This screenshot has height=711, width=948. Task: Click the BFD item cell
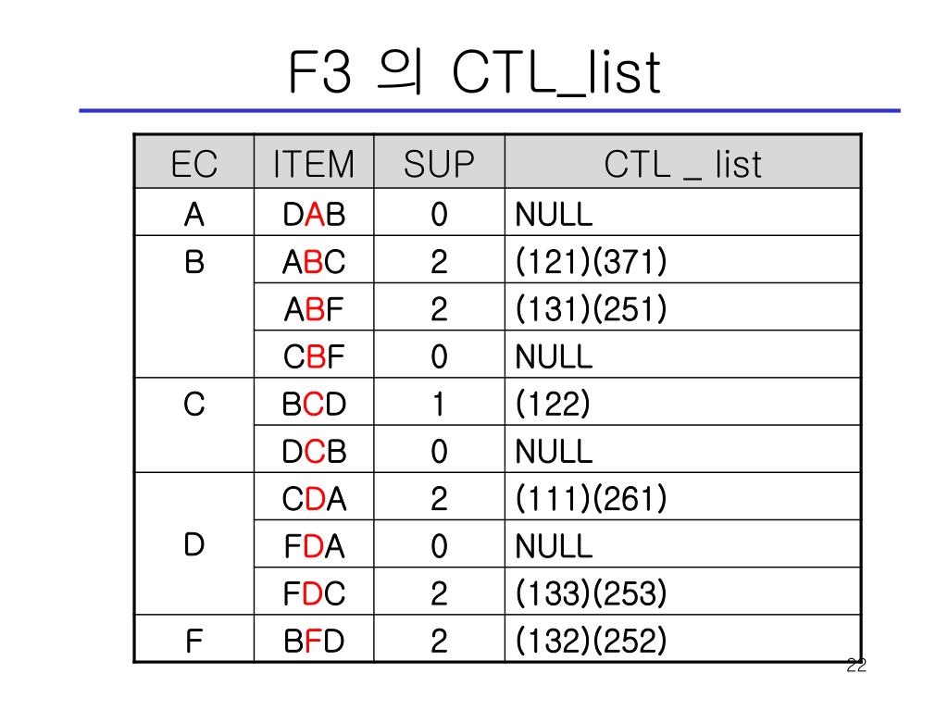point(314,639)
